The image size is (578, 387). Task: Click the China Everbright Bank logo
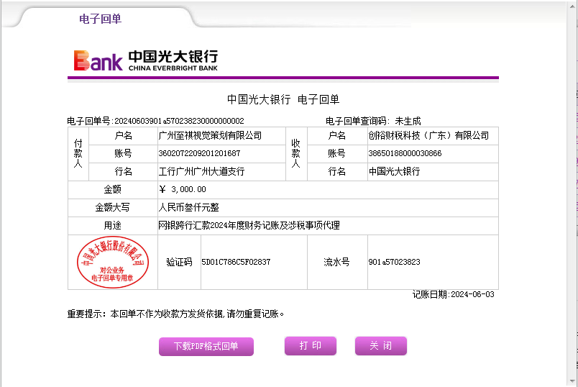pyautogui.click(x=146, y=60)
